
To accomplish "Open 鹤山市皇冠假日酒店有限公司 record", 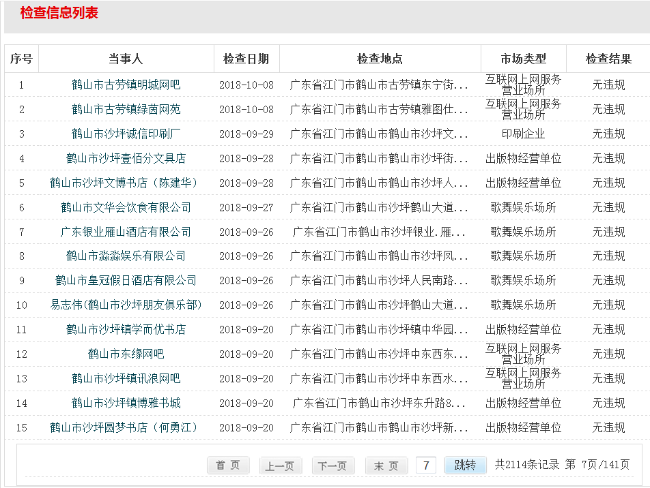I will pos(126,281).
